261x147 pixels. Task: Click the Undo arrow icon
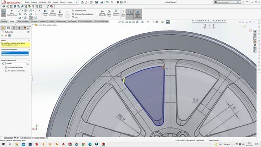[x=107, y=2]
